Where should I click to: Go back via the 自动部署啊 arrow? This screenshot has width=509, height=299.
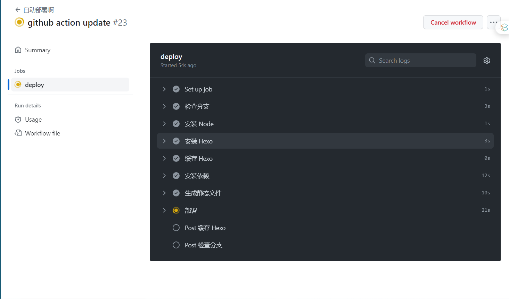pos(18,10)
